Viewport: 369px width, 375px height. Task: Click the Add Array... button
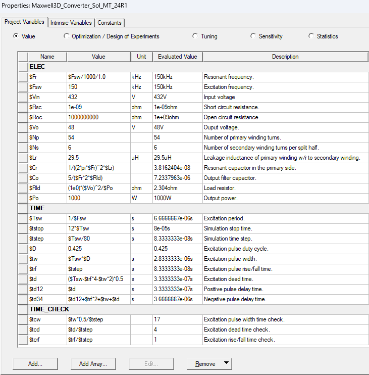click(93, 364)
